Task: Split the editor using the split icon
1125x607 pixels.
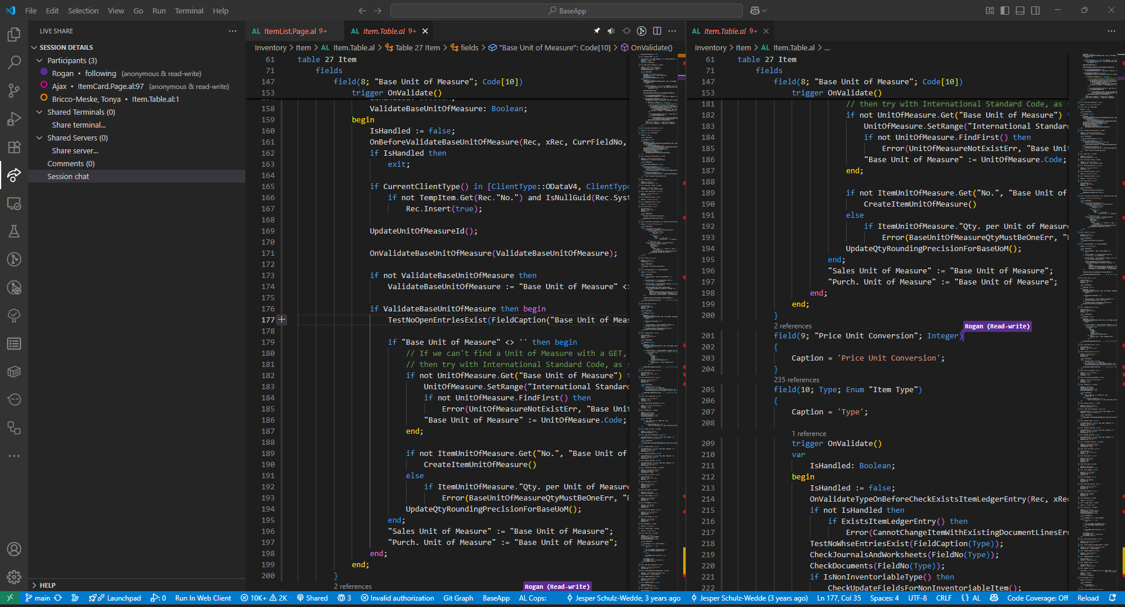Action: tap(657, 31)
